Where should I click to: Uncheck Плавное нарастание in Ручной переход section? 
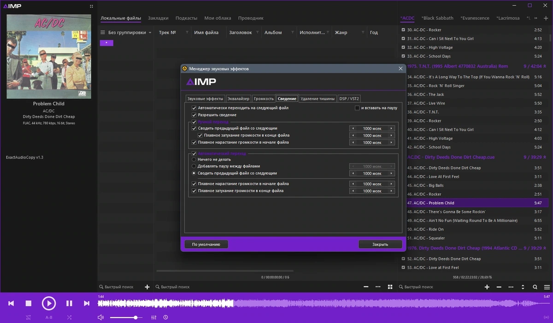coord(194,142)
